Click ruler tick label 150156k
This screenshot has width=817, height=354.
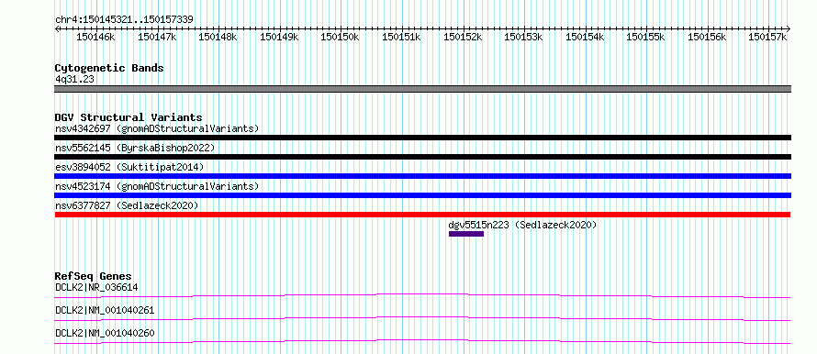(707, 37)
